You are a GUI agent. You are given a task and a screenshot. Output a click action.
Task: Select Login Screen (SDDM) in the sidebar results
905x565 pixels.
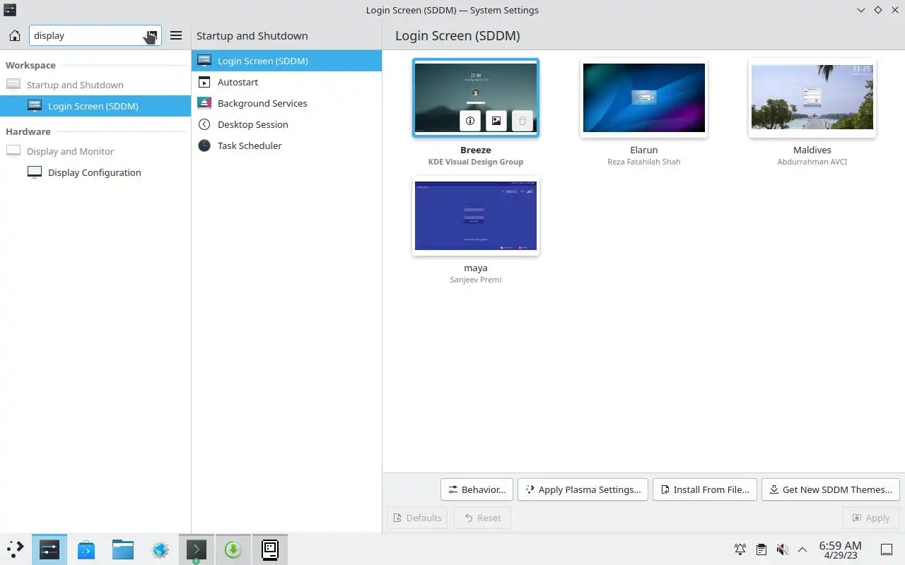tap(95, 106)
